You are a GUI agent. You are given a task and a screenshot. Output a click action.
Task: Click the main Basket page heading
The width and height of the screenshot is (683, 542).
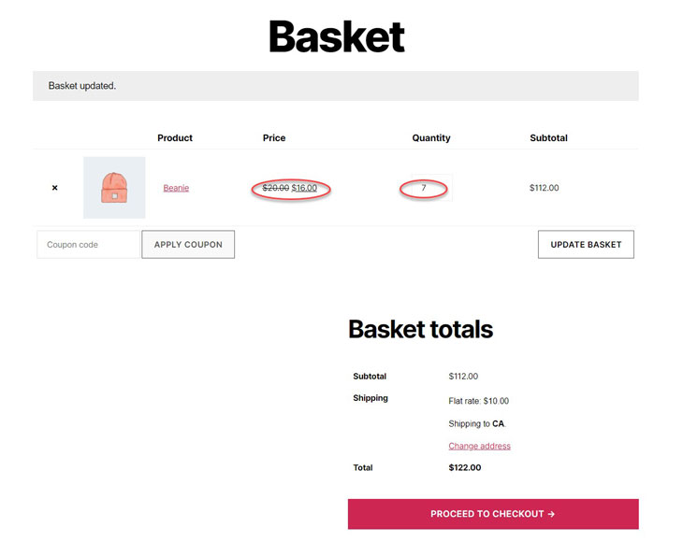[x=337, y=37]
